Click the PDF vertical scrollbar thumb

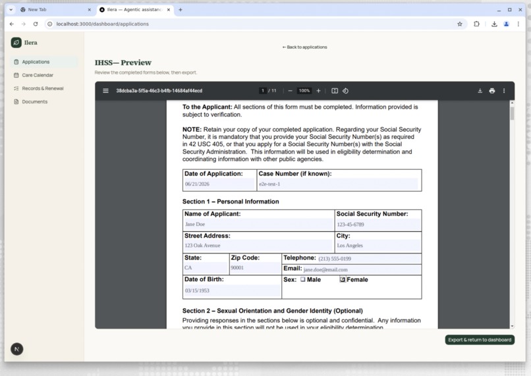coord(512,113)
